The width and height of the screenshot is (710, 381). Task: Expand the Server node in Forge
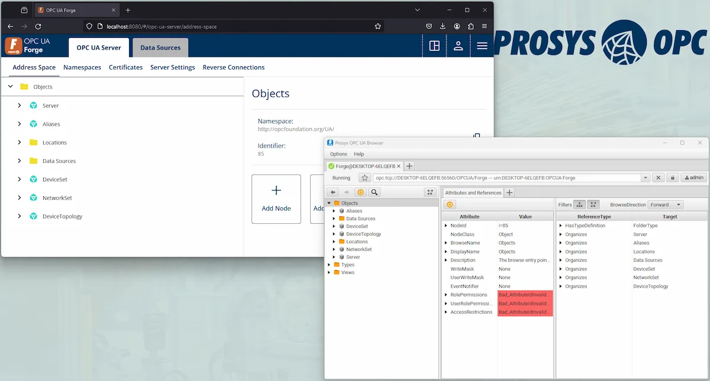[x=20, y=105]
